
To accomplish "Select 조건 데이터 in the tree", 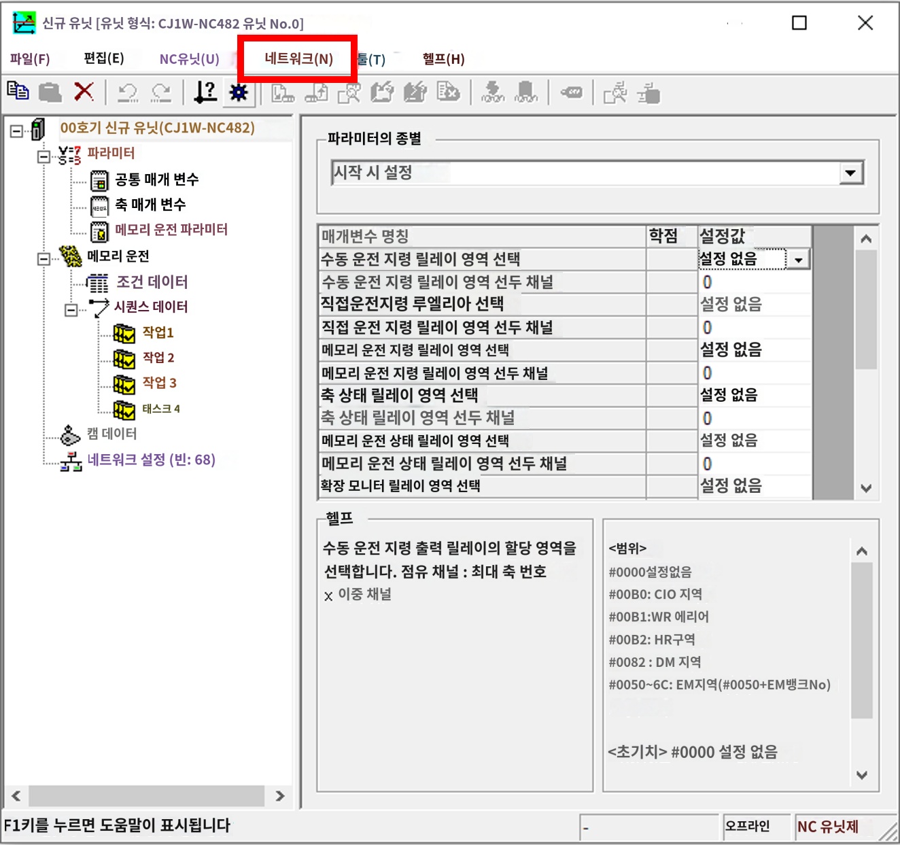I will tap(152, 282).
